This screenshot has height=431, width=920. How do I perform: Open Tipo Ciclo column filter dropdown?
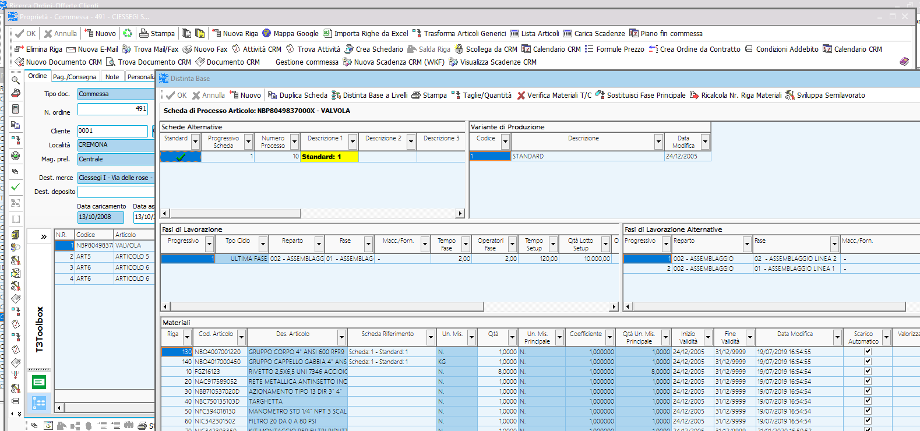263,244
